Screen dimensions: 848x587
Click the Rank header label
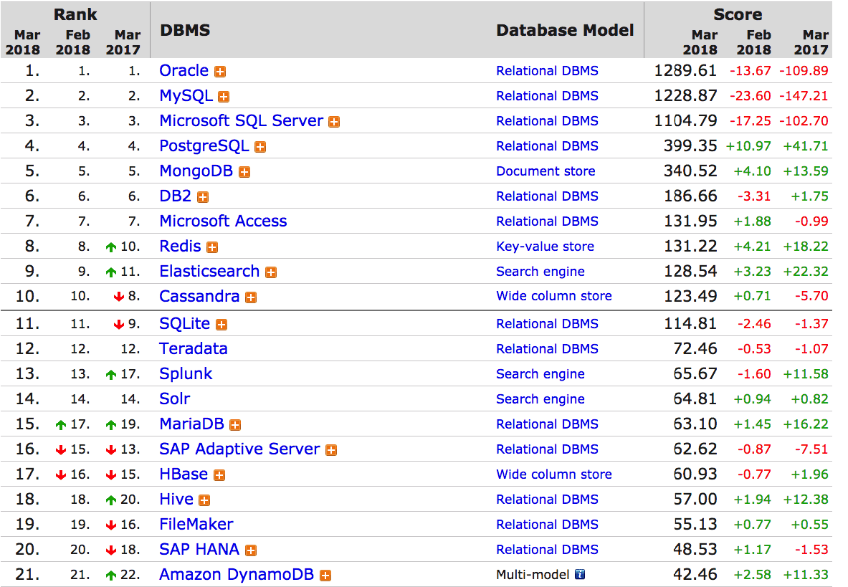tap(75, 14)
